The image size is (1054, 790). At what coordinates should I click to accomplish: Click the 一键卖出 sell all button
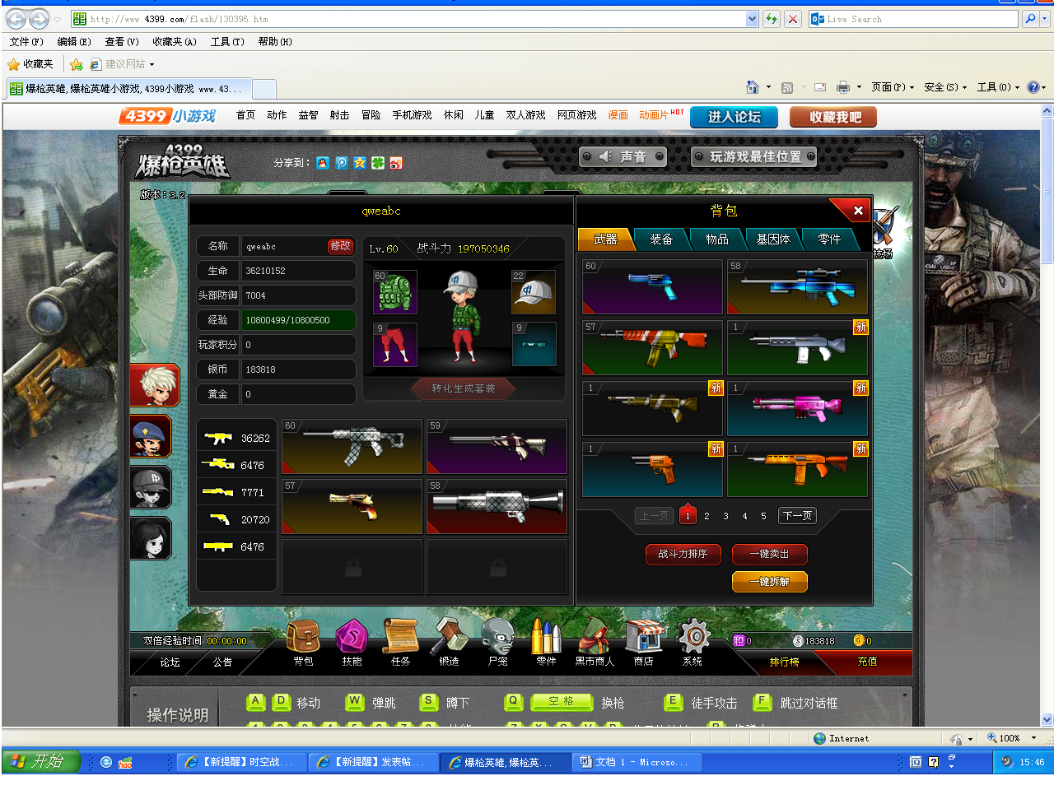[x=769, y=554]
